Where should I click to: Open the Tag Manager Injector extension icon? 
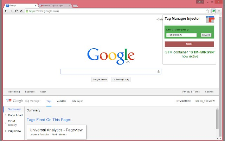point(213,11)
